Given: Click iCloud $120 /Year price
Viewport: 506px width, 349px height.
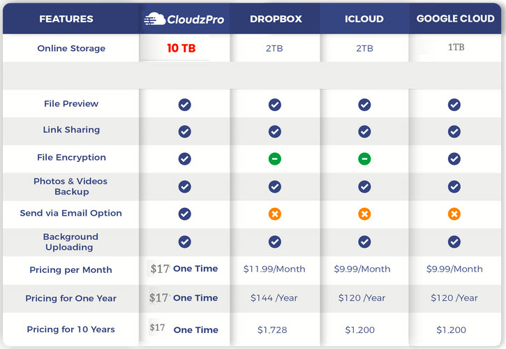Looking at the screenshot, I should pyautogui.click(x=362, y=297).
